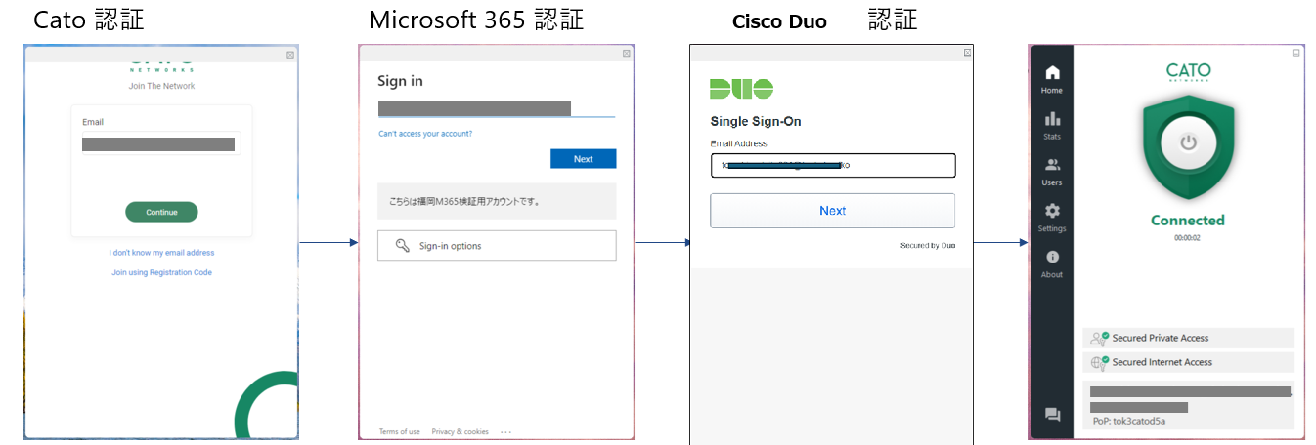Click the Secured Private Access user icon

coord(1099,338)
